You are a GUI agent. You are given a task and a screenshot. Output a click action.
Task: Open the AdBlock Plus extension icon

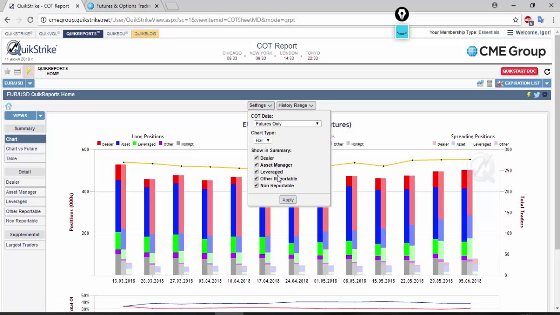pyautogui.click(x=528, y=20)
